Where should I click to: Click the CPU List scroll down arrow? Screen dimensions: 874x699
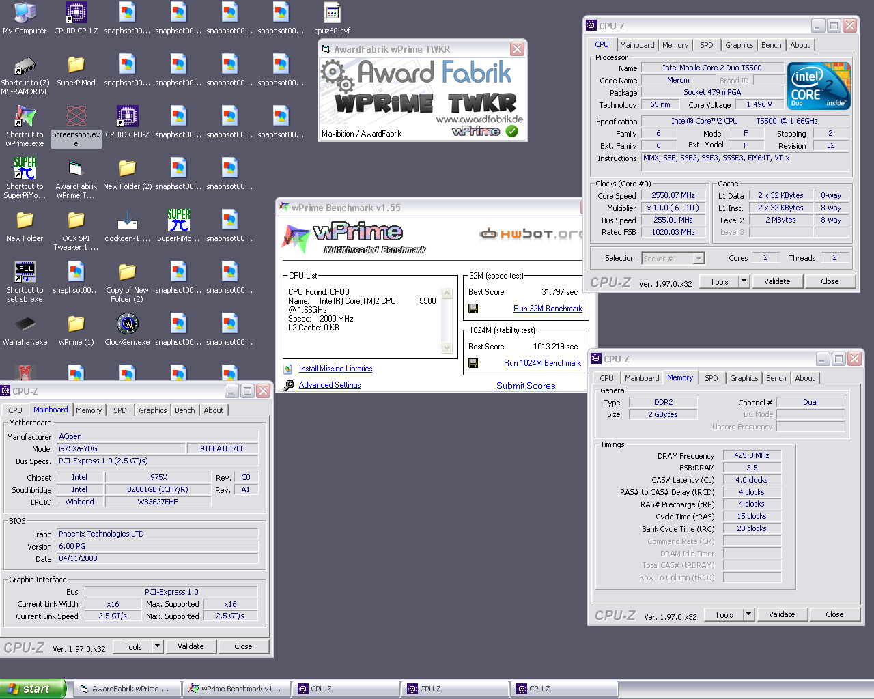(x=447, y=348)
